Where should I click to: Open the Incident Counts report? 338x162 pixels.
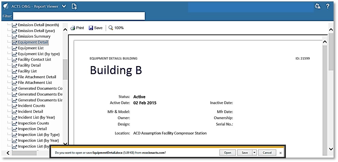point(31,106)
